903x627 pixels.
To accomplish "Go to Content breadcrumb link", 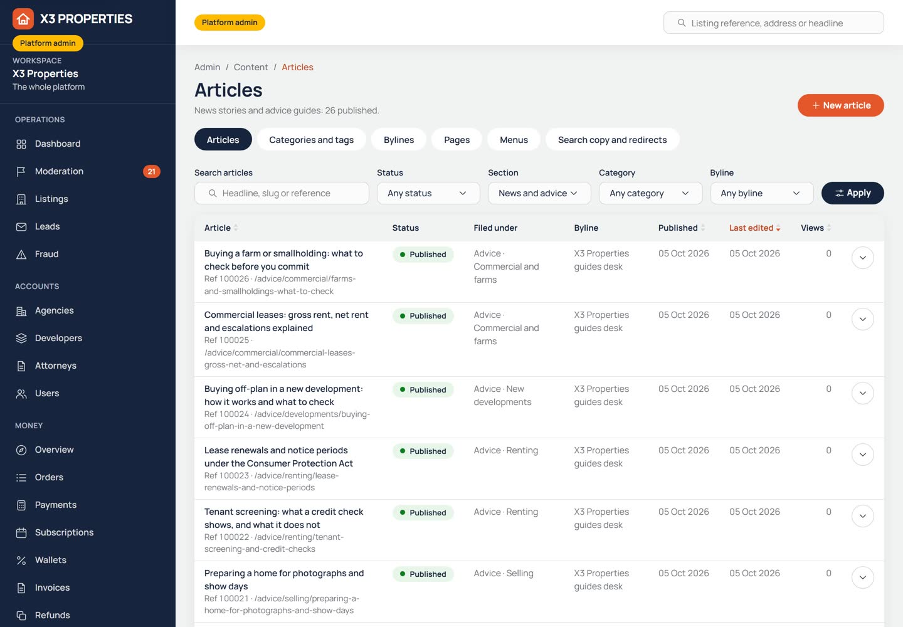I will [251, 67].
